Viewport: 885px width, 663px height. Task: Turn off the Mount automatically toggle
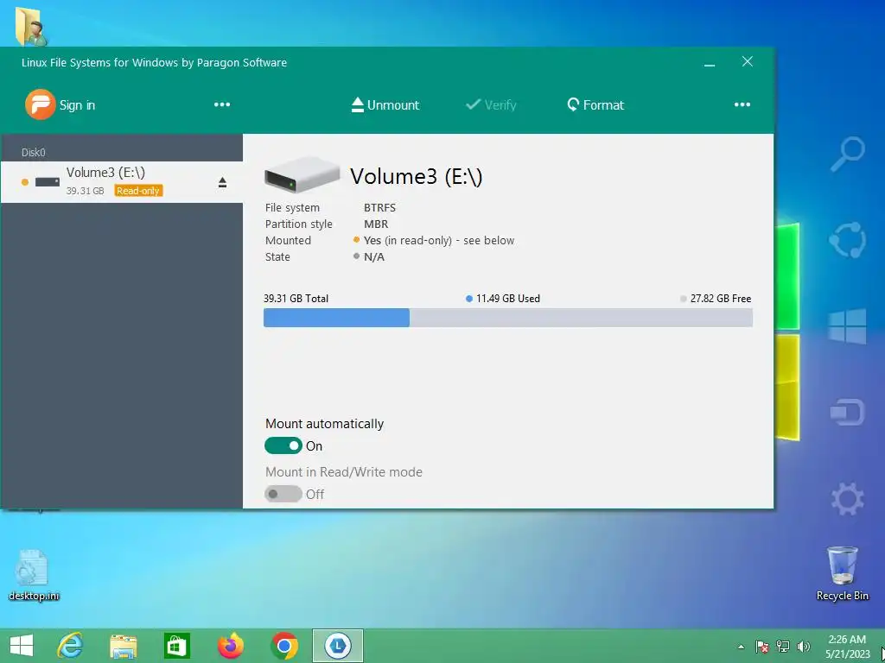coord(283,446)
